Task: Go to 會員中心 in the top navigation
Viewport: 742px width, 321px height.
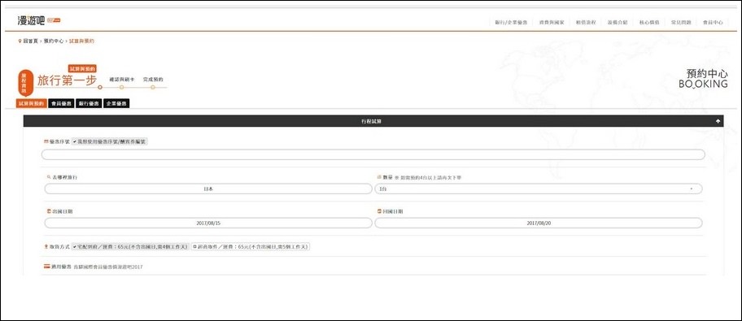Action: click(x=713, y=22)
